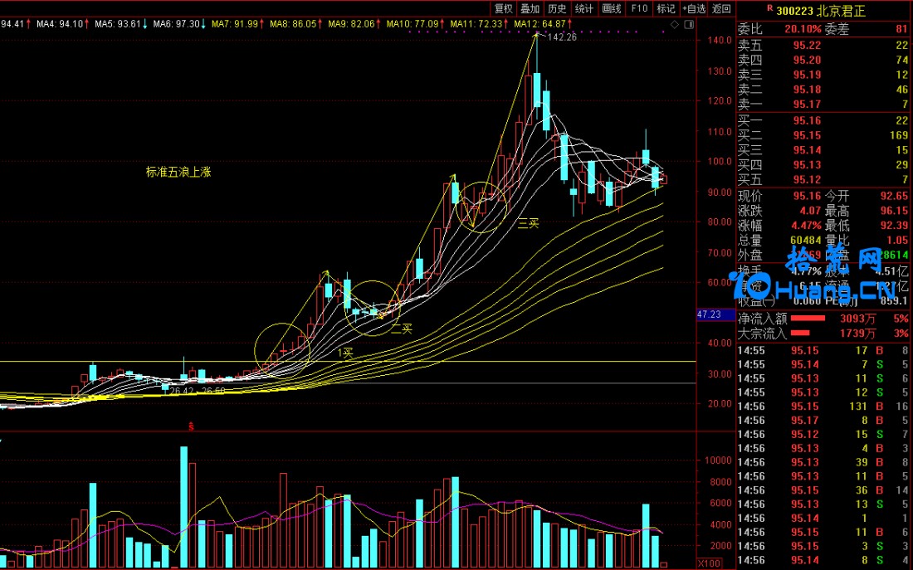Click the 涨幅 value 4.47%

(807, 226)
